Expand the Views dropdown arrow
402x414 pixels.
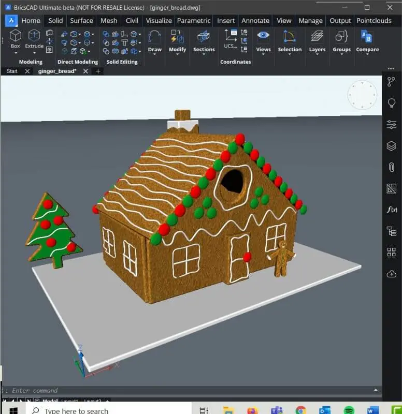click(x=263, y=54)
